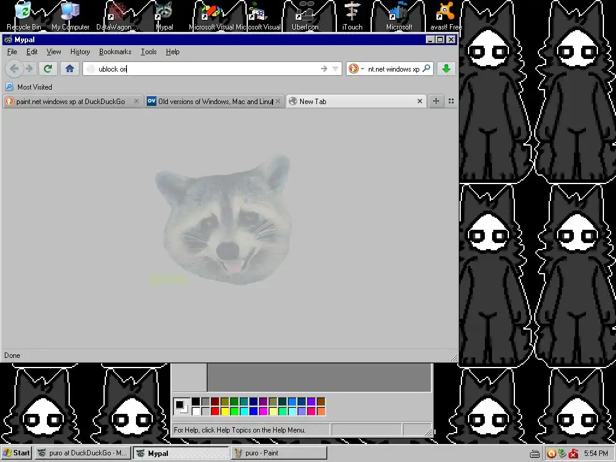Select the avast! Free desktop shortcut

coord(446,16)
